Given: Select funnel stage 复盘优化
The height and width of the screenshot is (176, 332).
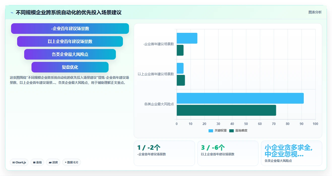Looking at the screenshot, I should [70, 67].
